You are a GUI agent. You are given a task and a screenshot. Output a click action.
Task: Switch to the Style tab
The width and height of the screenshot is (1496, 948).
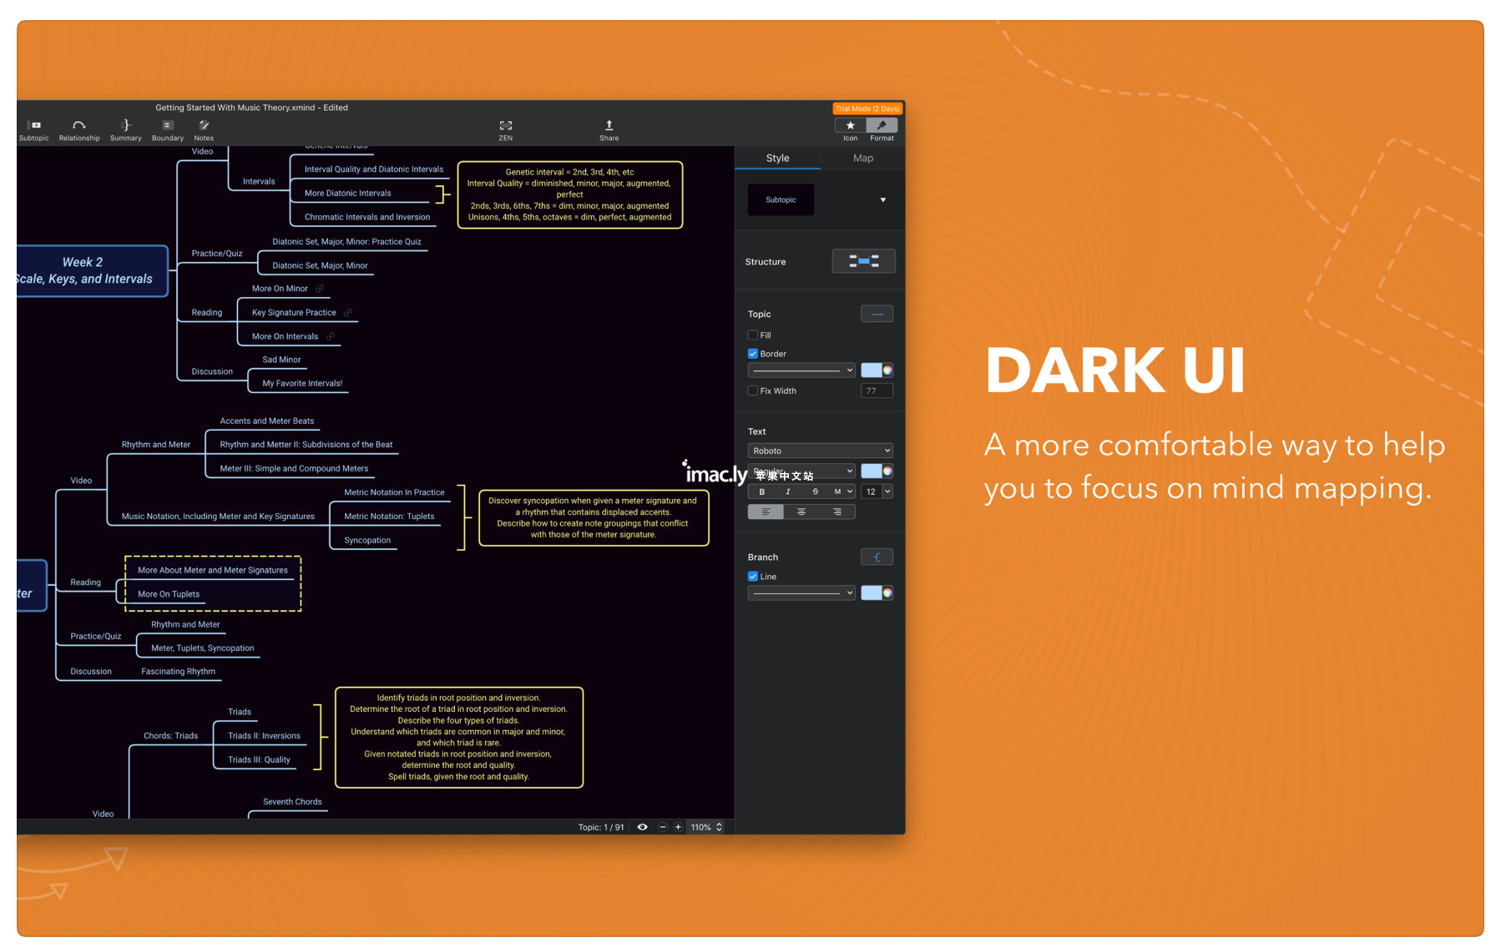click(777, 158)
